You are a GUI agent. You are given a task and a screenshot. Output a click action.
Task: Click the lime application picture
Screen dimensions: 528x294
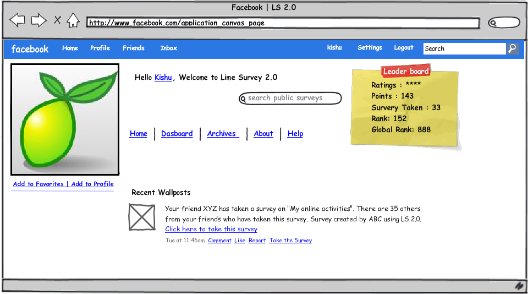65,119
